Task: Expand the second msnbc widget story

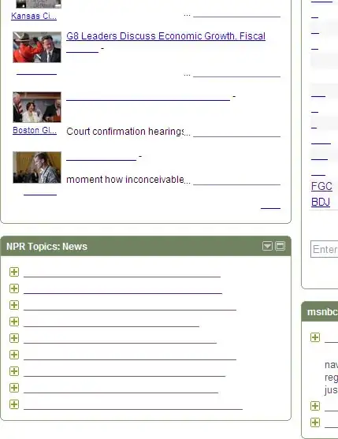Action: [x=315, y=406]
